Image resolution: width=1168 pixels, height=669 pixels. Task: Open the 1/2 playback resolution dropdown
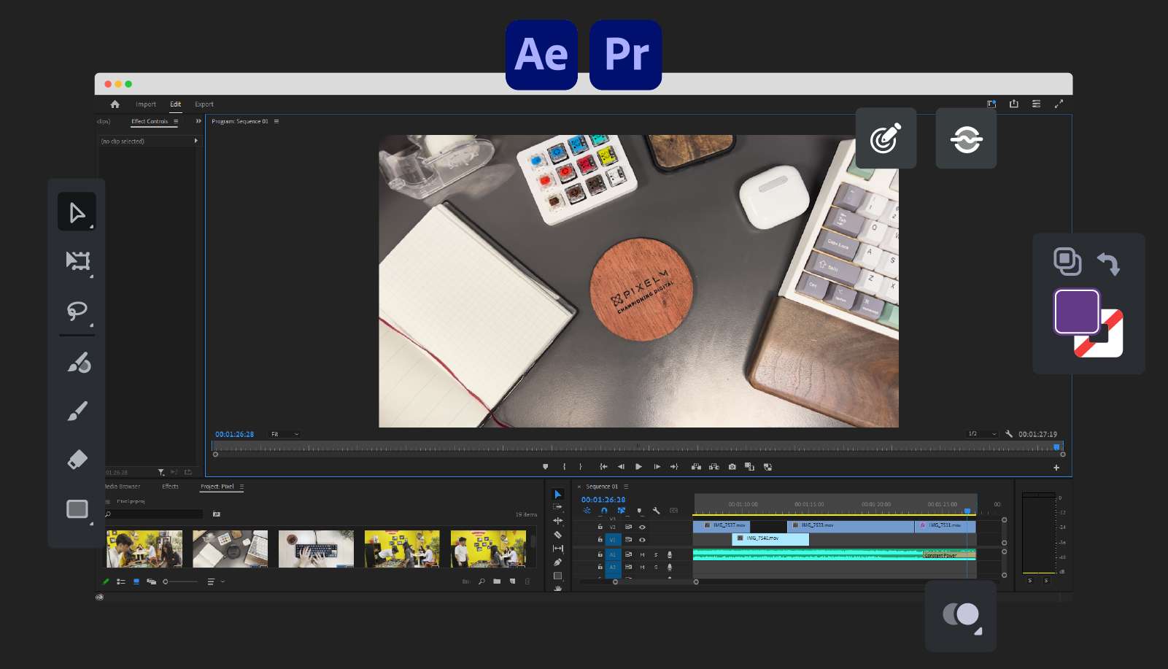pyautogui.click(x=982, y=434)
